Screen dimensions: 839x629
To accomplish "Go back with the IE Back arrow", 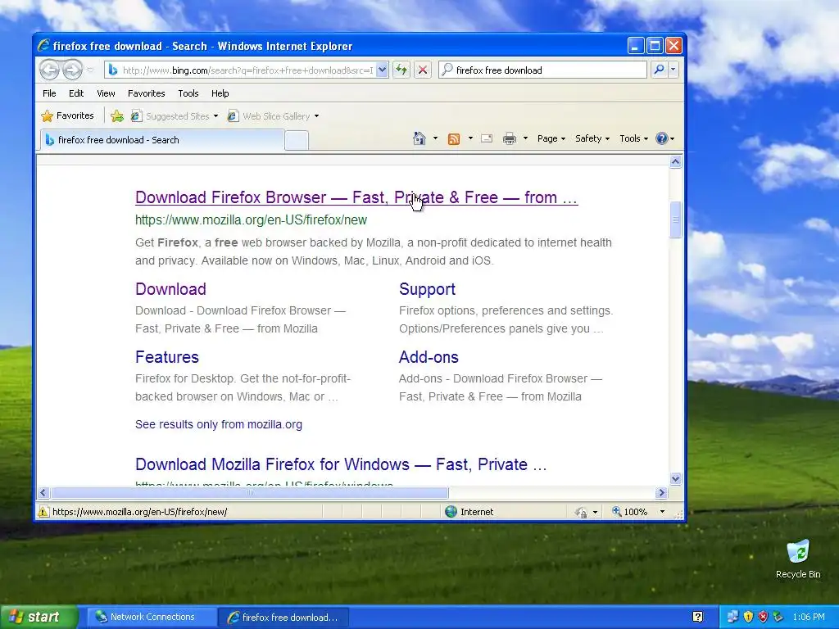I will click(x=50, y=70).
